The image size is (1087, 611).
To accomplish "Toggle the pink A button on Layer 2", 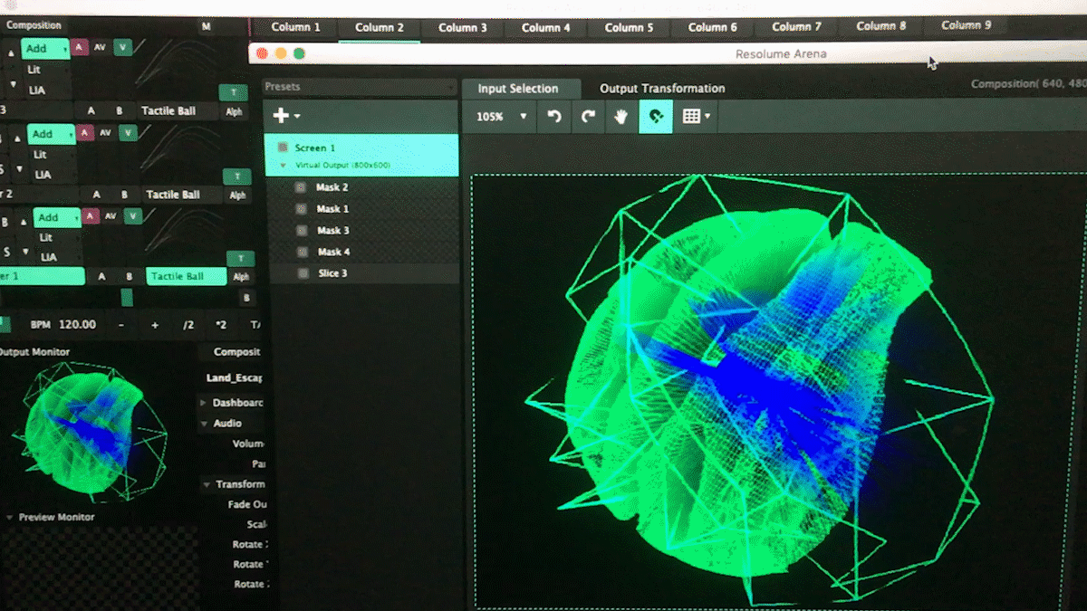I will pyautogui.click(x=85, y=132).
